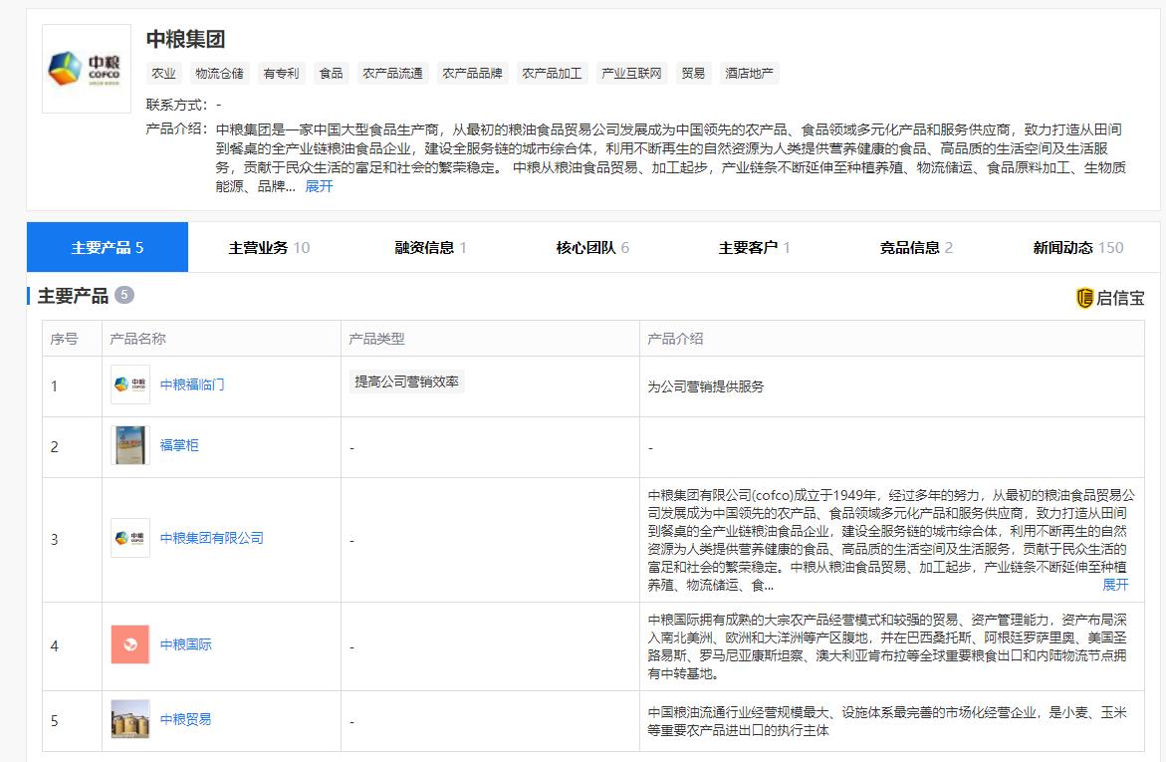Click the 农产品加工 tag
This screenshot has width=1166, height=762.
pyautogui.click(x=552, y=73)
